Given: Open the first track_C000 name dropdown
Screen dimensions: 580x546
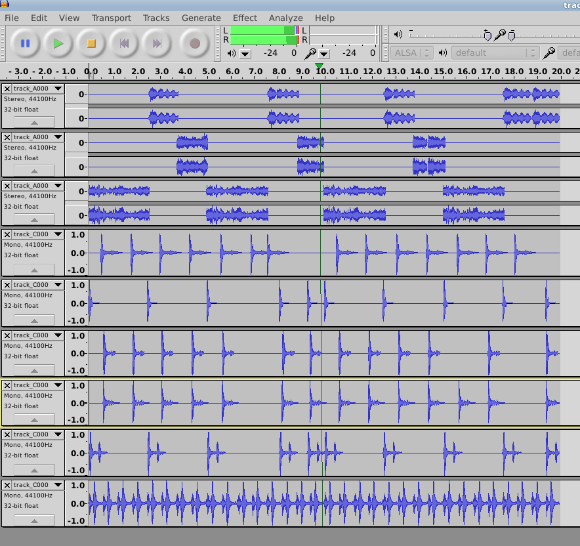Looking at the screenshot, I should click(38, 234).
